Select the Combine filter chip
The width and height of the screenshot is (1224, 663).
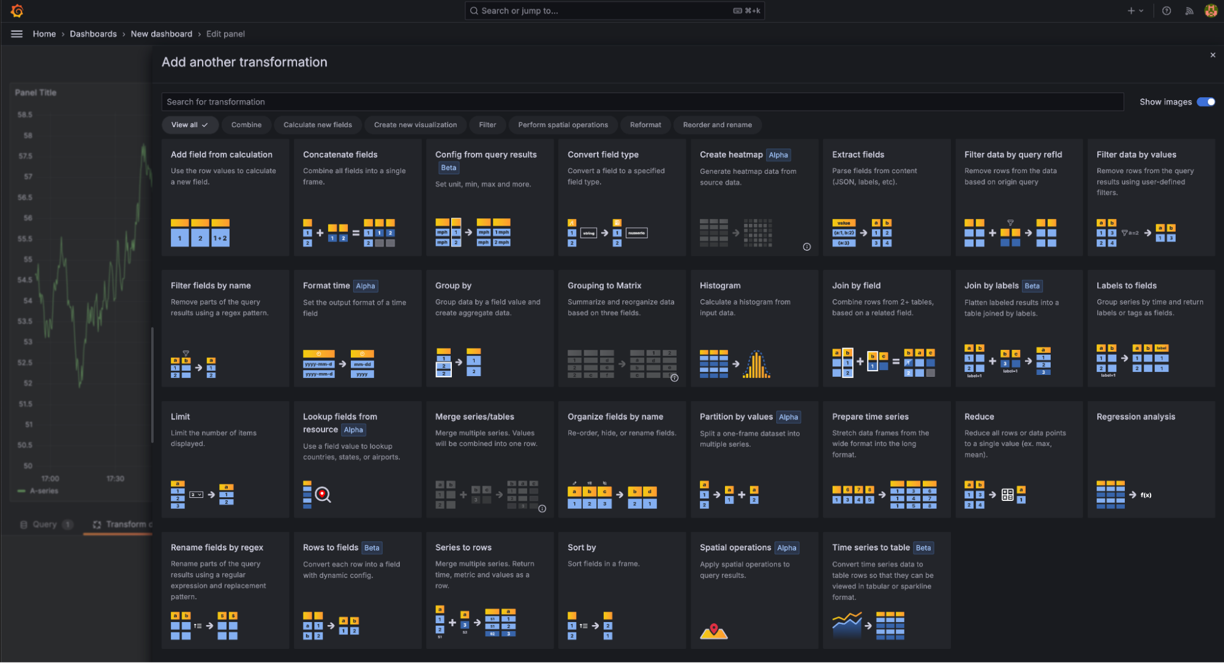point(246,125)
